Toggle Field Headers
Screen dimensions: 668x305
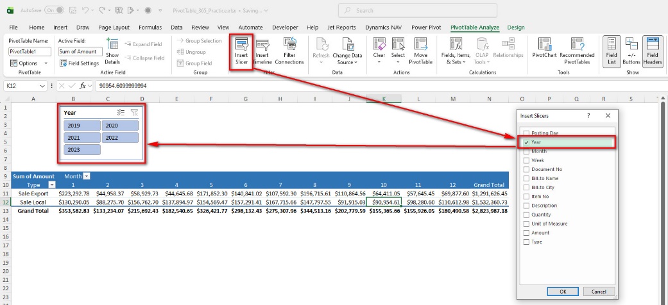point(652,51)
